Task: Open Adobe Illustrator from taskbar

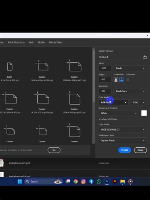Action: pos(115,182)
